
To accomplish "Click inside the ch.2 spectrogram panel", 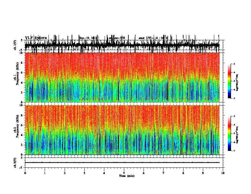I will (122, 130).
